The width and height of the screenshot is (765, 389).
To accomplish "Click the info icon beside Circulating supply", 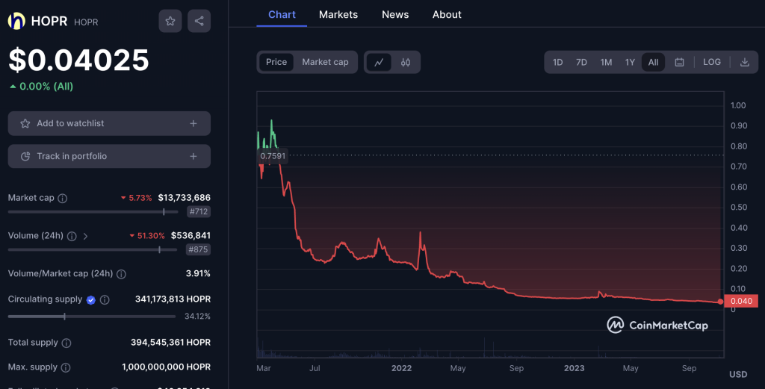I will pos(105,300).
